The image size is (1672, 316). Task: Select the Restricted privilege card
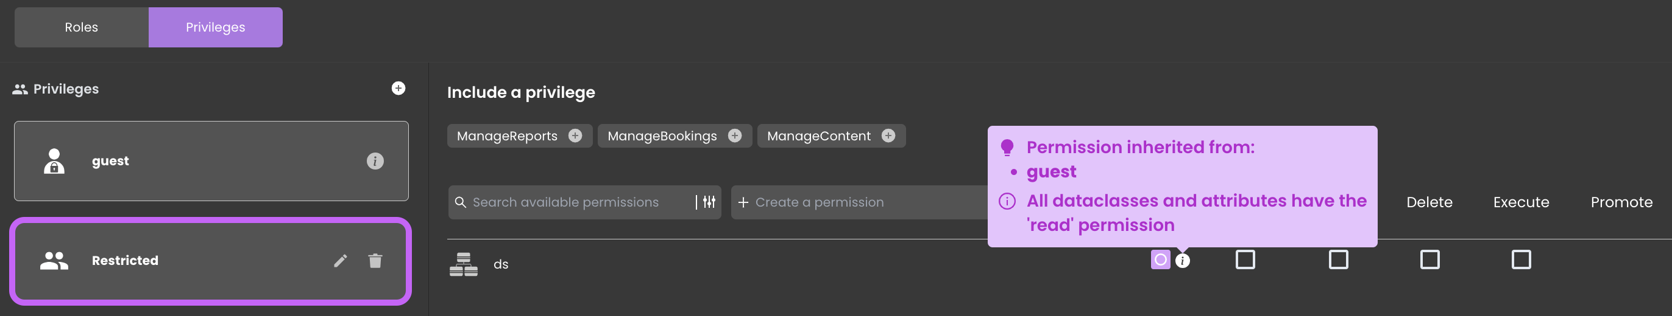tap(211, 260)
